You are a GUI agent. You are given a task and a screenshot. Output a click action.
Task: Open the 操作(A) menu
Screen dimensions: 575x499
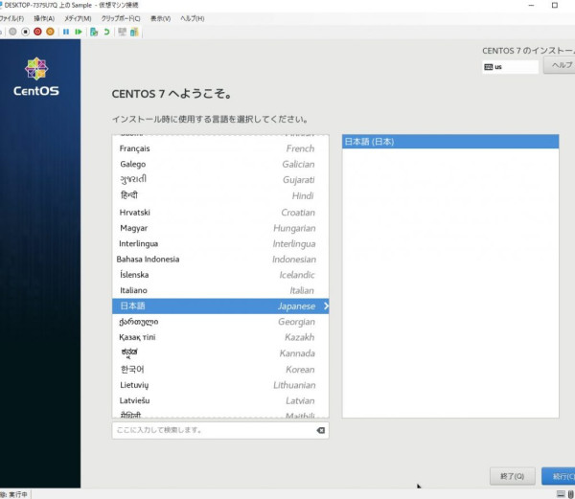(44, 18)
